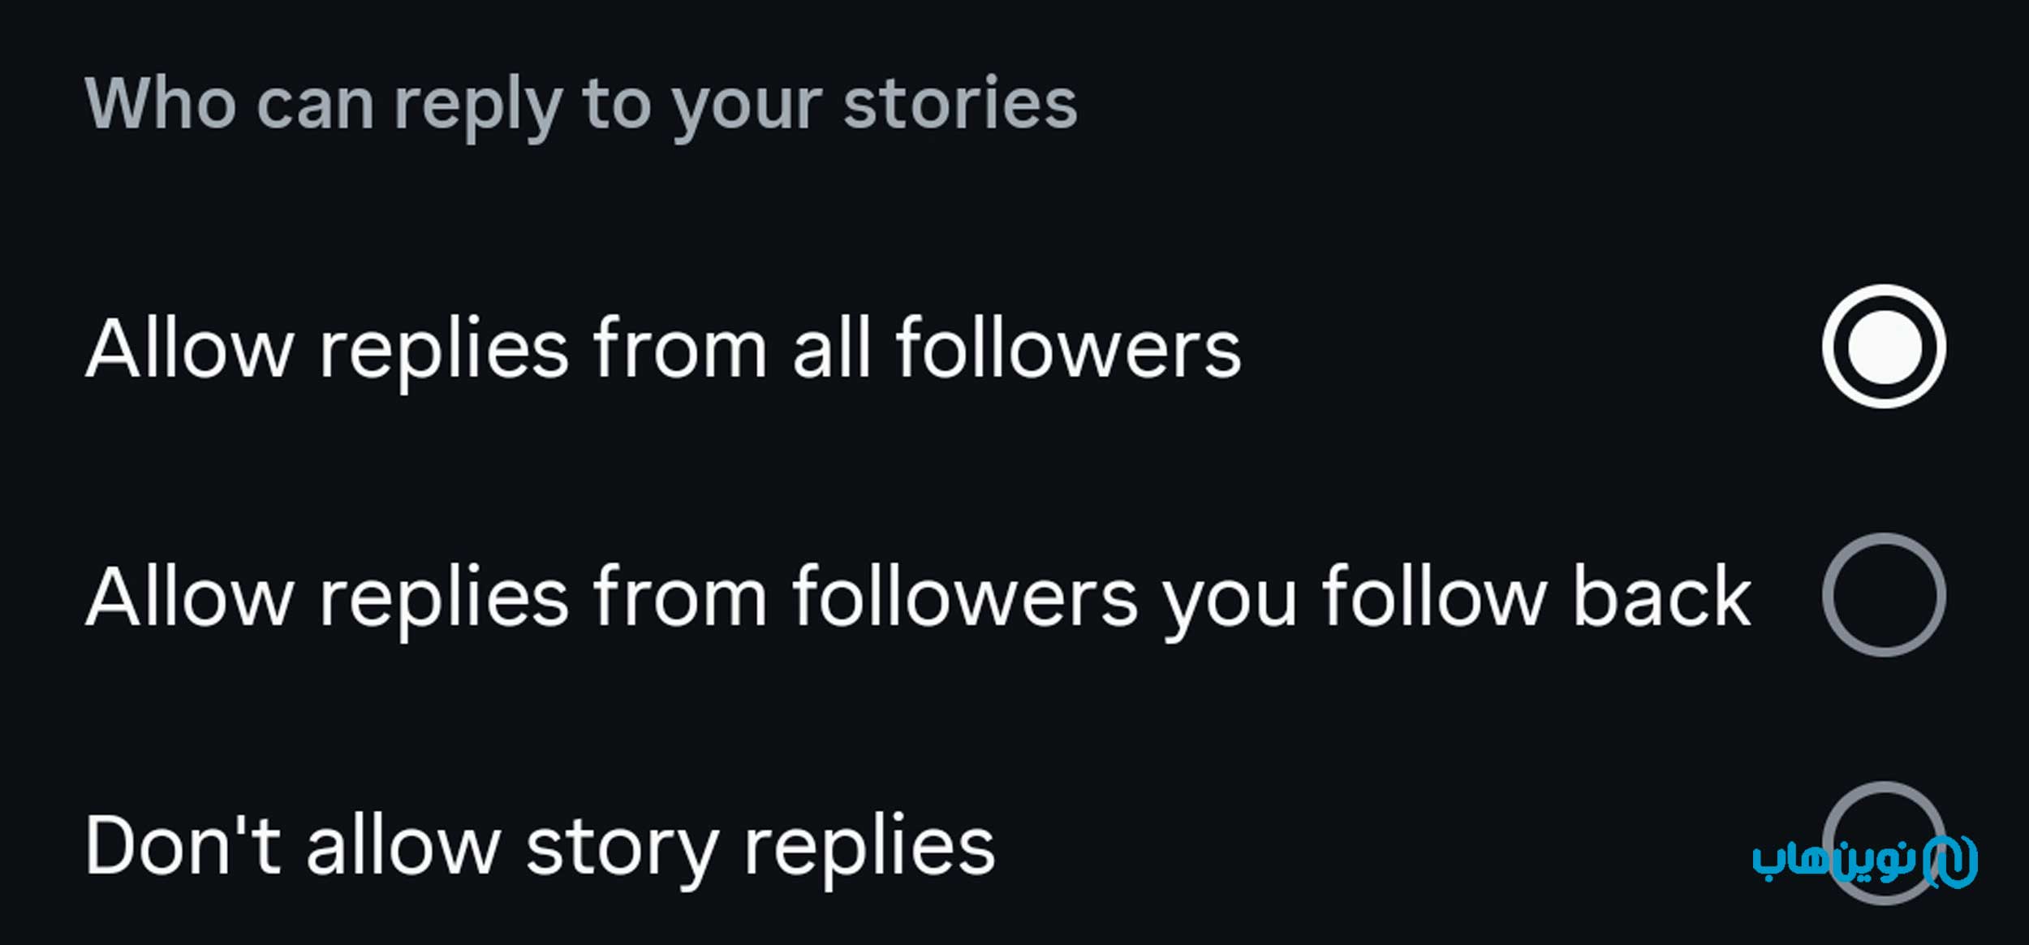Click the 'Allow replies from followers you follow back' text
This screenshot has width=2029, height=945.
[x=917, y=598]
